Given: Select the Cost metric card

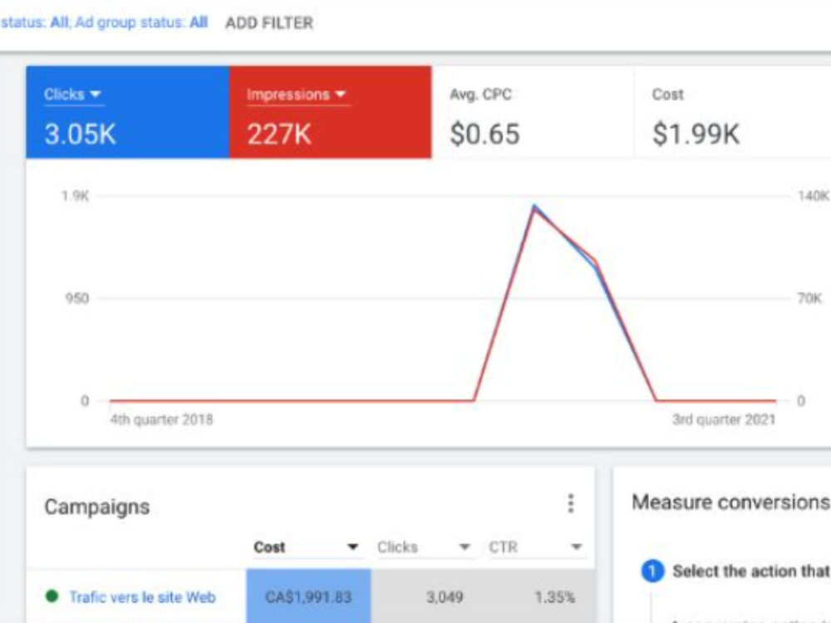Looking at the screenshot, I should coord(732,112).
